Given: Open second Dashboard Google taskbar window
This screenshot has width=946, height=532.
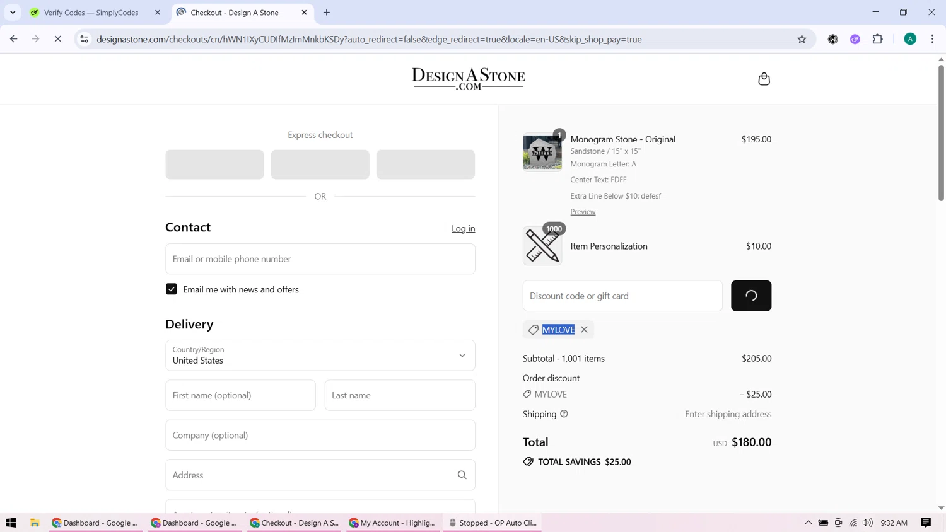Looking at the screenshot, I should (x=195, y=523).
